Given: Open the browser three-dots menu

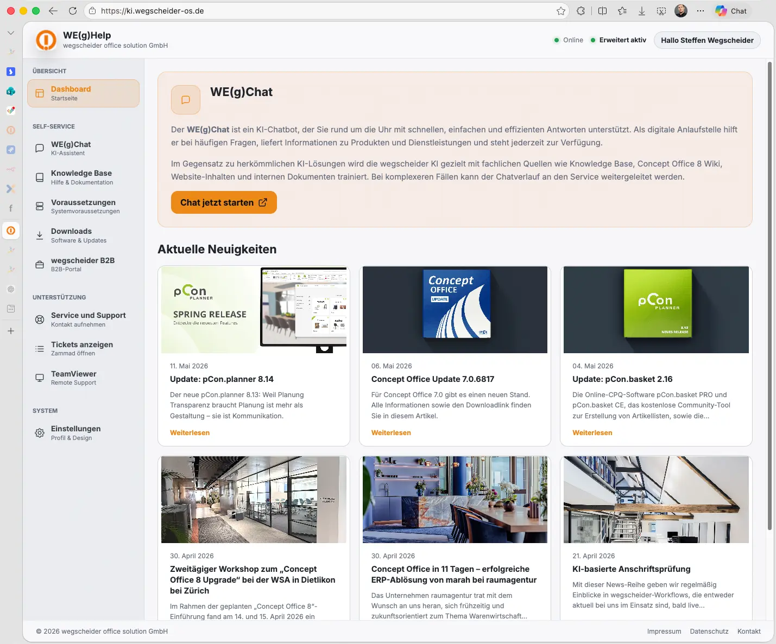Looking at the screenshot, I should (701, 11).
